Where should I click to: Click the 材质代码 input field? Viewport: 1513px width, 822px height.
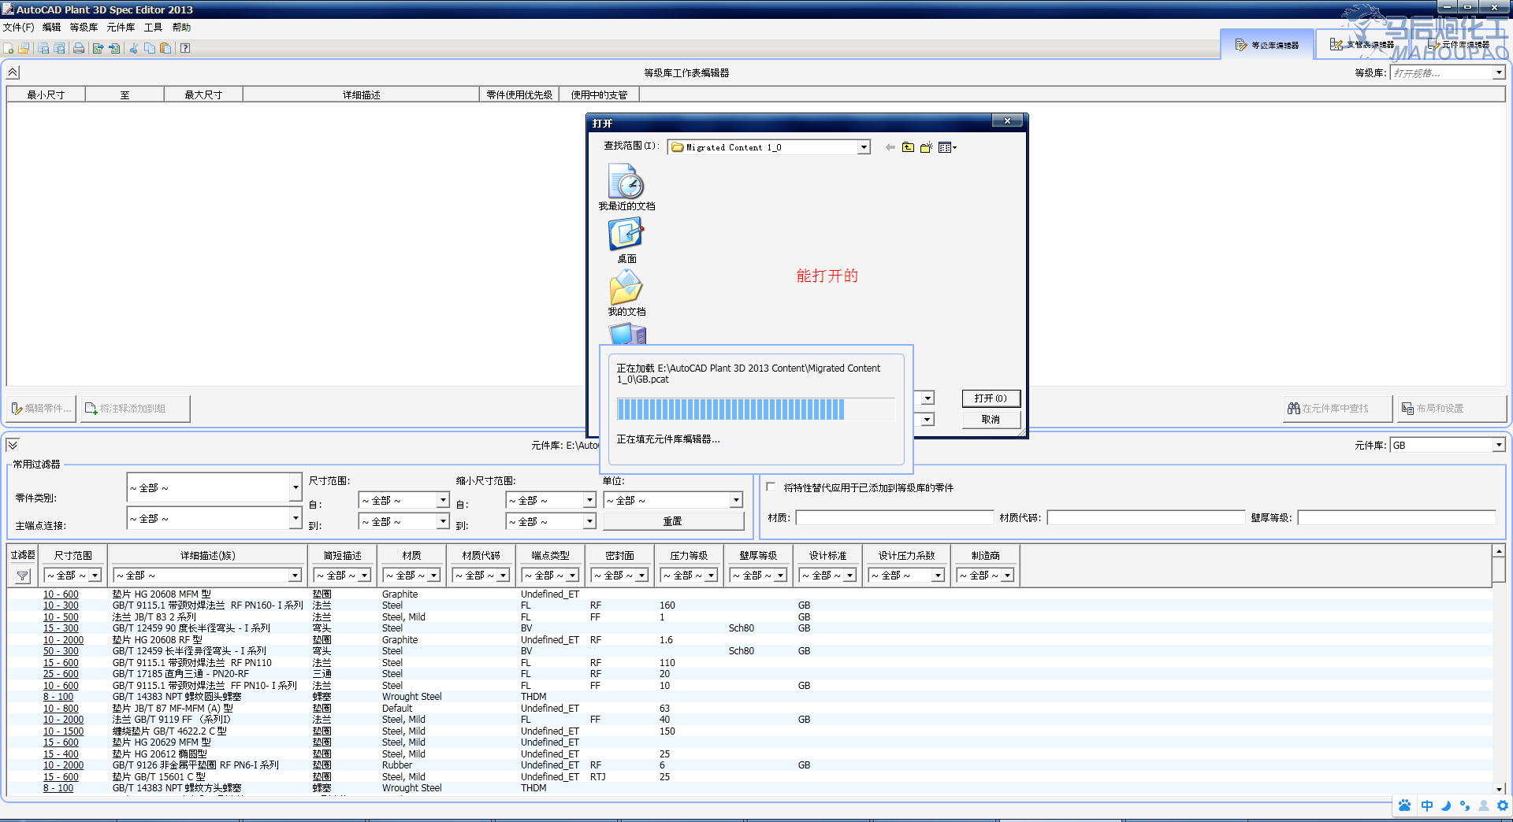(x=1146, y=517)
